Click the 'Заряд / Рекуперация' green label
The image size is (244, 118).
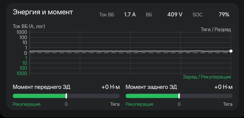pyautogui.click(x=207, y=77)
